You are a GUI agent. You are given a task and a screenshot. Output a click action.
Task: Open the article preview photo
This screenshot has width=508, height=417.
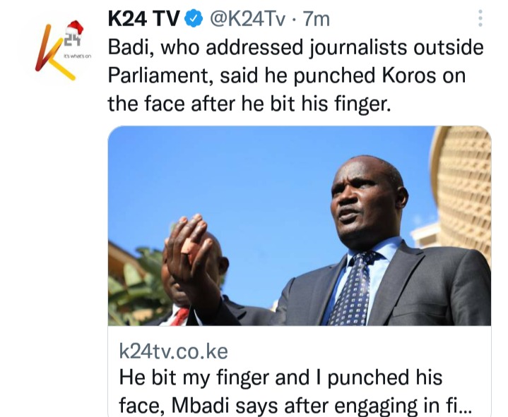300,226
